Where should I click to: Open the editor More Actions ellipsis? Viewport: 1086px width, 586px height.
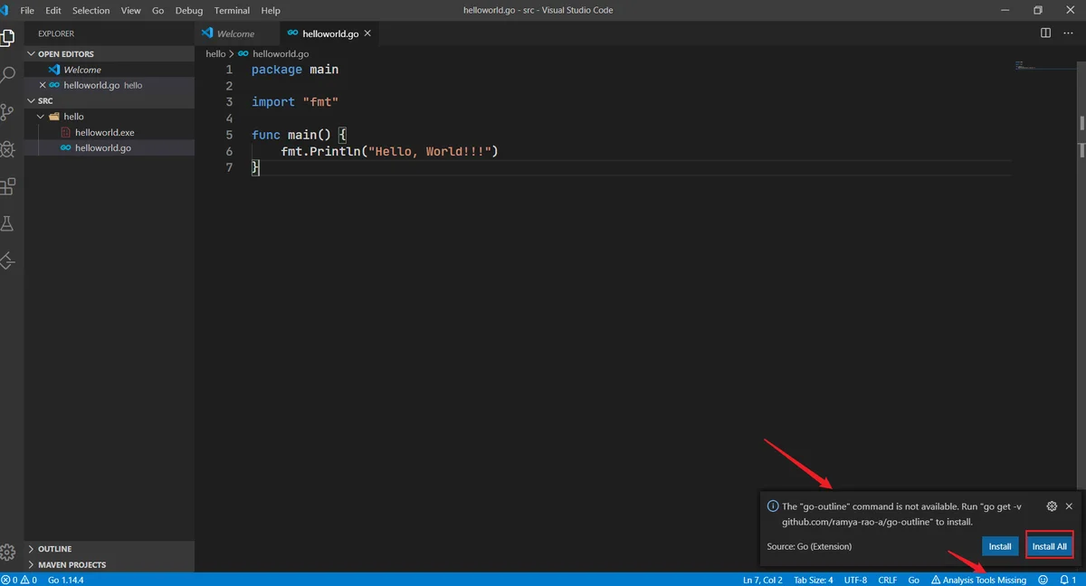[x=1070, y=33]
